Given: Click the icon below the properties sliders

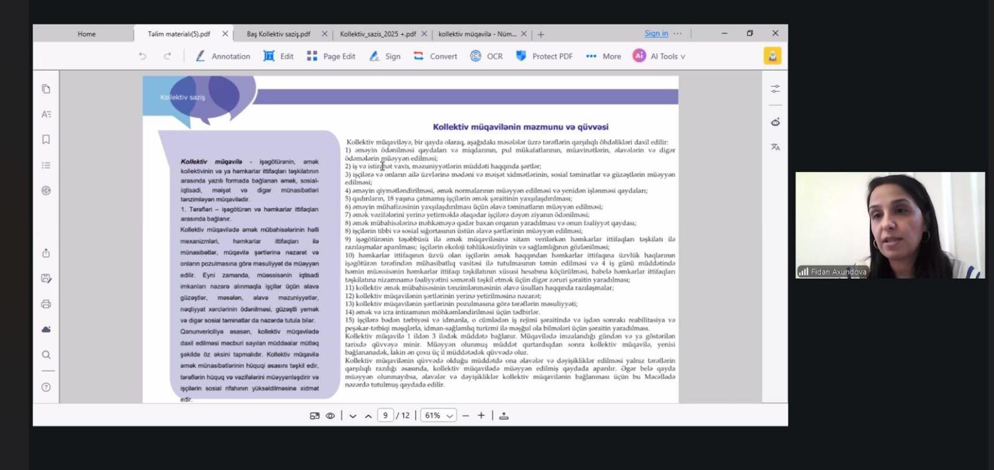Looking at the screenshot, I should [775, 122].
